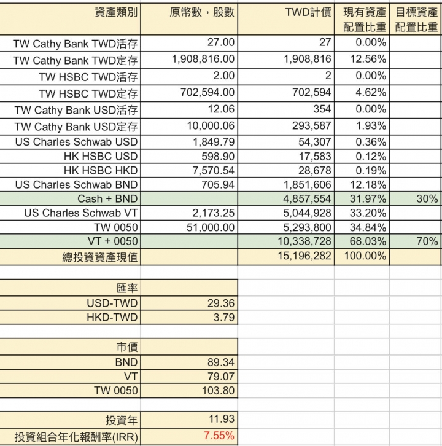
Task: Select the 資產類別 header cell
Action: tap(70, 19)
